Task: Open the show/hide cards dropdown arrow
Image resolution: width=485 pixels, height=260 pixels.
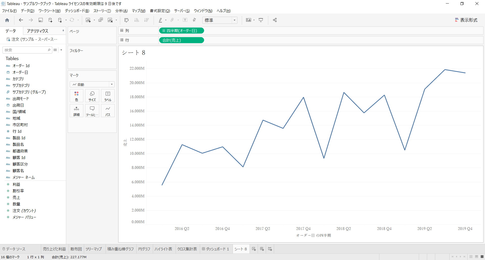Action: (x=254, y=20)
